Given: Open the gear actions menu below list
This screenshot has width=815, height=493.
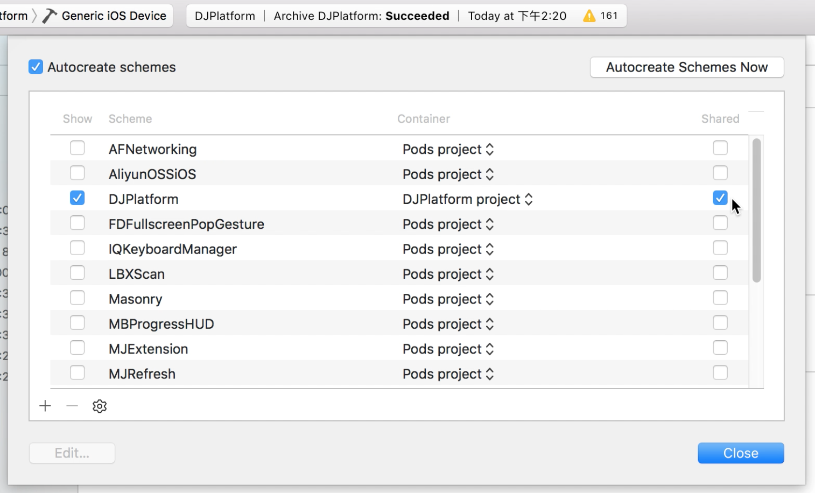Looking at the screenshot, I should [x=100, y=406].
